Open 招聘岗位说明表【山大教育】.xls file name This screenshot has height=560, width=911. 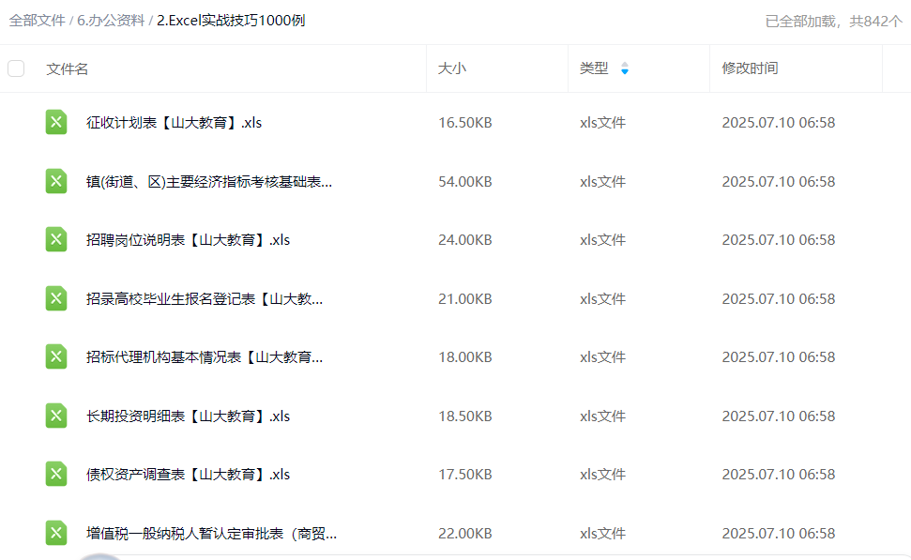pyautogui.click(x=188, y=240)
